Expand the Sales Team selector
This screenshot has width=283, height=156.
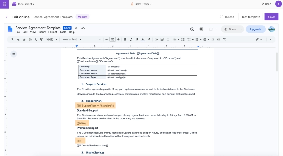pyautogui.click(x=141, y=4)
